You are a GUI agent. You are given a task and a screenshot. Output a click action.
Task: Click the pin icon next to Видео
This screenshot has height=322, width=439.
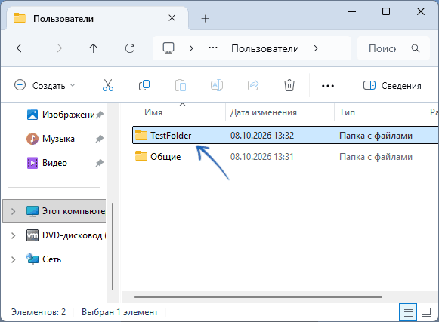100,163
